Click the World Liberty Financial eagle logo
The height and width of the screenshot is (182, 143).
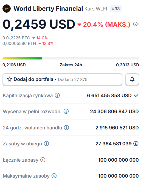click(x=7, y=9)
